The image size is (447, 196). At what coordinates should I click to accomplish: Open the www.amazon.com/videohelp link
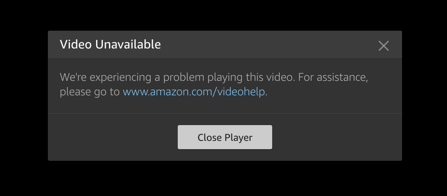click(194, 92)
